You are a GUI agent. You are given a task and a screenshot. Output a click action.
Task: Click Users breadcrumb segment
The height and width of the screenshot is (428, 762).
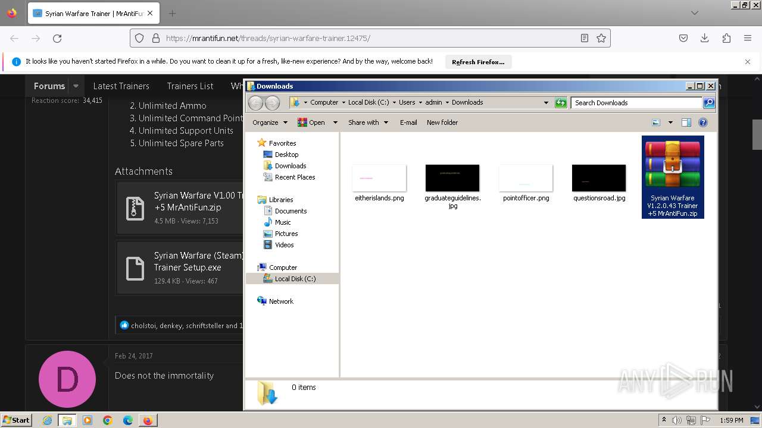tap(407, 102)
